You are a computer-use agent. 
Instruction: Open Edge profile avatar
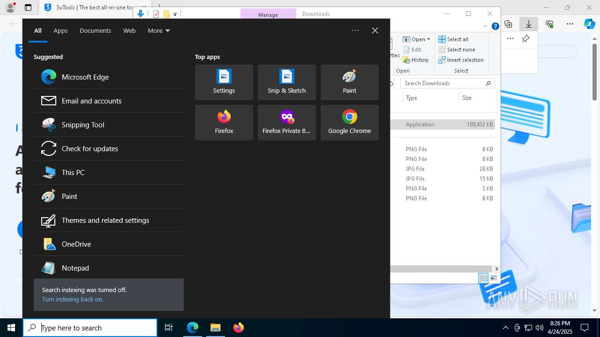[x=10, y=7]
